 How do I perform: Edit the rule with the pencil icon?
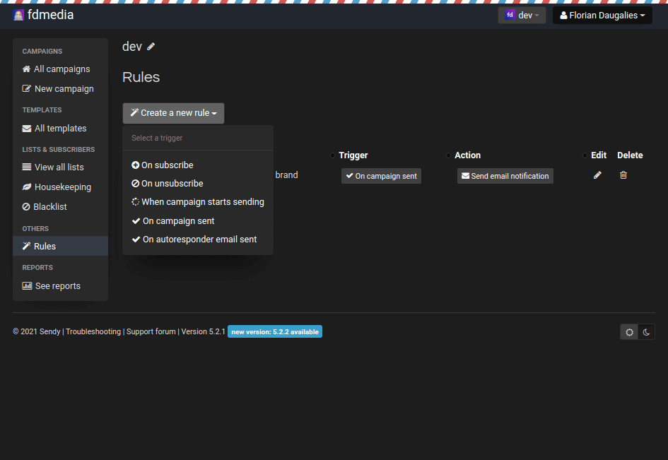[597, 175]
